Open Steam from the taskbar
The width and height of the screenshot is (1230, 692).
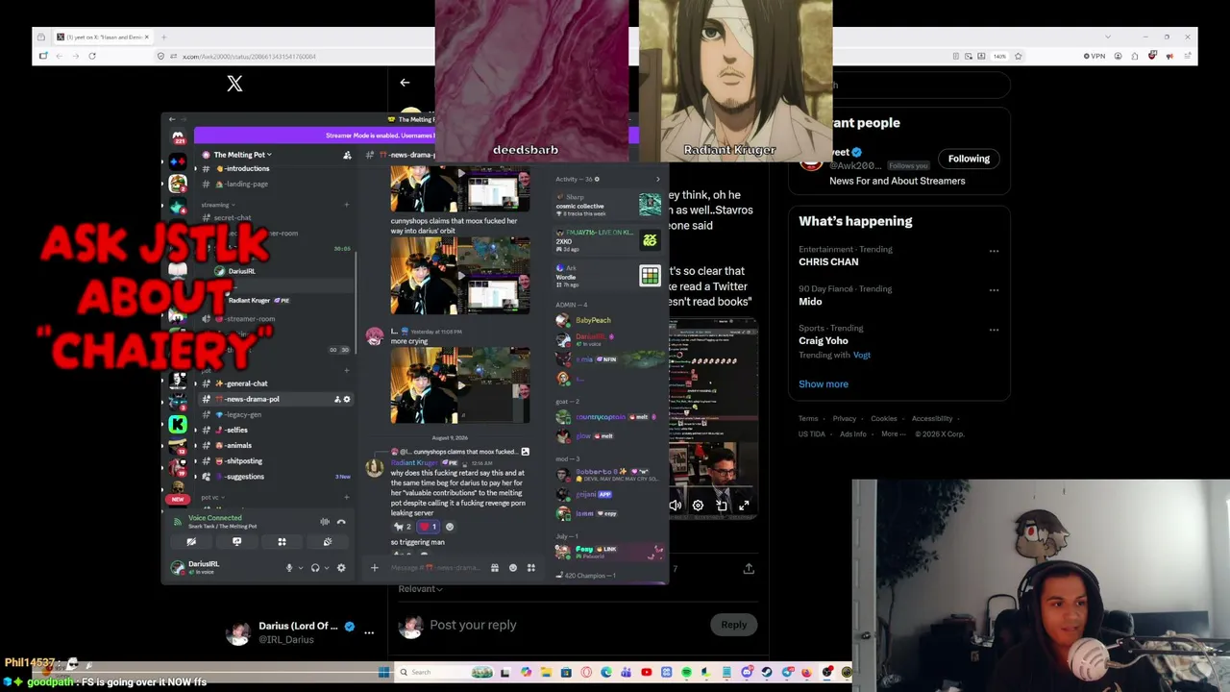[767, 672]
